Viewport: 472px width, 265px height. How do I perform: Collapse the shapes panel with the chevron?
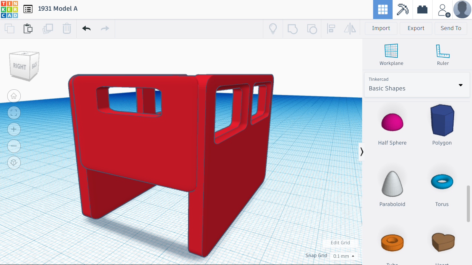tap(362, 151)
